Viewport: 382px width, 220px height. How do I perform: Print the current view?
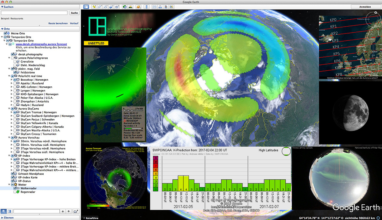160,7
